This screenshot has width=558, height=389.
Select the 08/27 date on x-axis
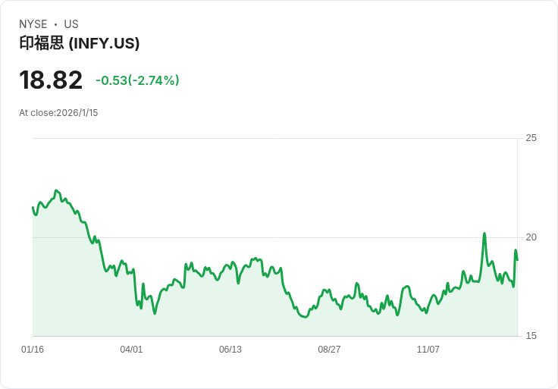click(x=329, y=350)
